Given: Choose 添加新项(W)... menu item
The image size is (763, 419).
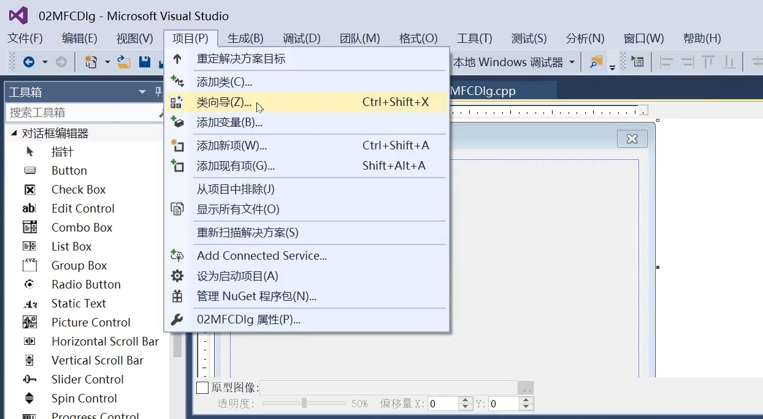Looking at the screenshot, I should 307,145.
